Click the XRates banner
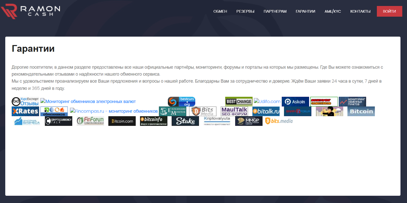This screenshot has width=407, height=203. [x=25, y=111]
